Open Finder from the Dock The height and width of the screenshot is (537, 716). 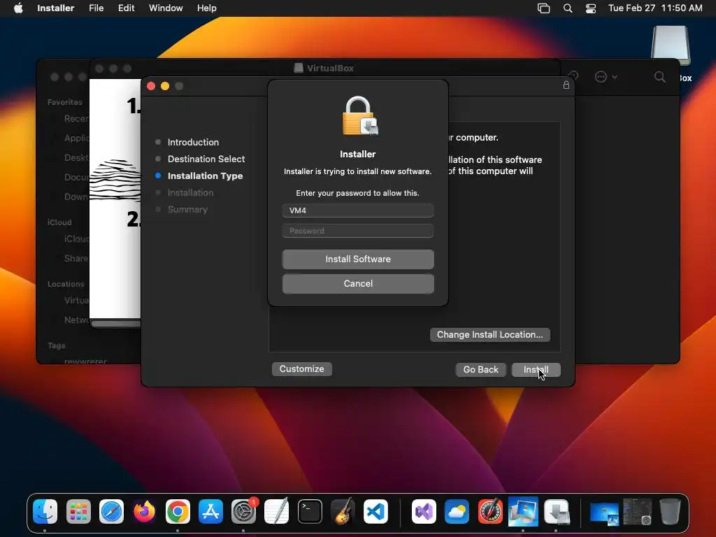[x=45, y=511]
